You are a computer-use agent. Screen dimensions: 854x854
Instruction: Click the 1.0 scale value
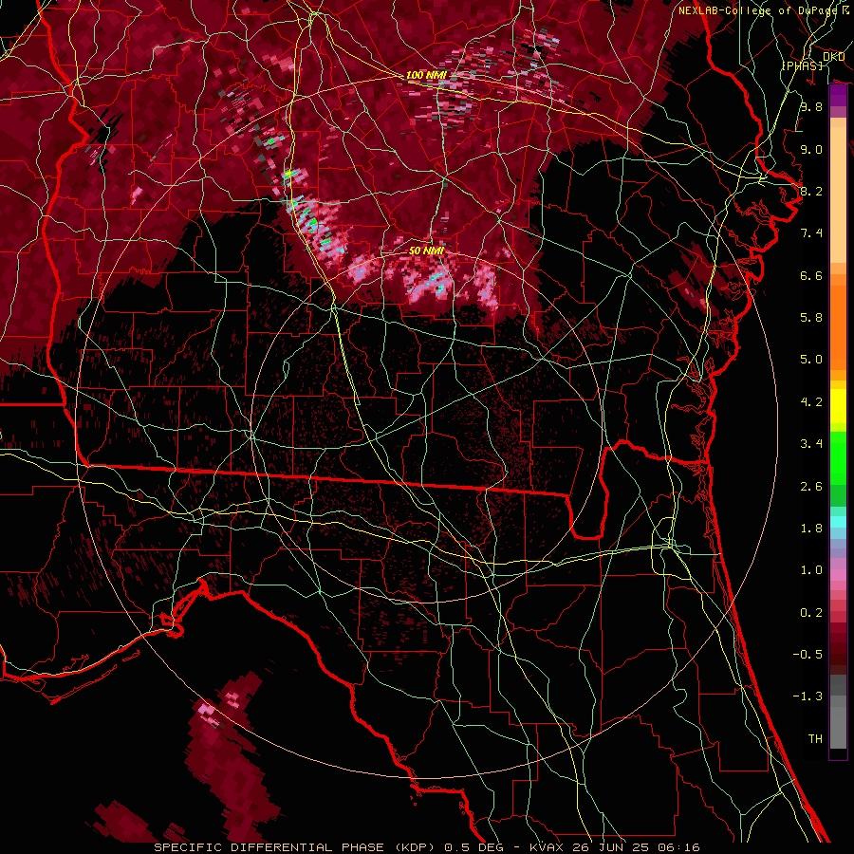(811, 570)
